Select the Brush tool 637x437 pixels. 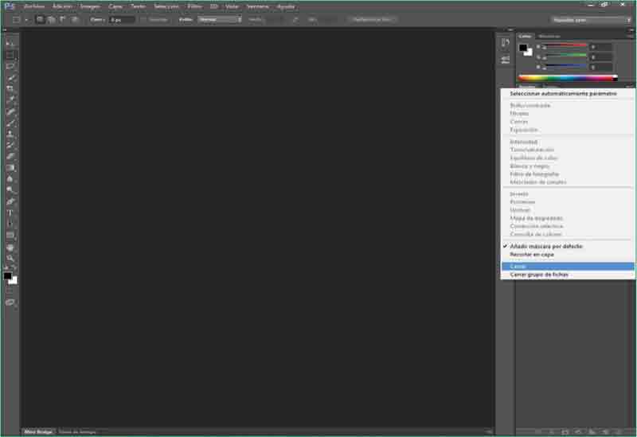point(10,123)
